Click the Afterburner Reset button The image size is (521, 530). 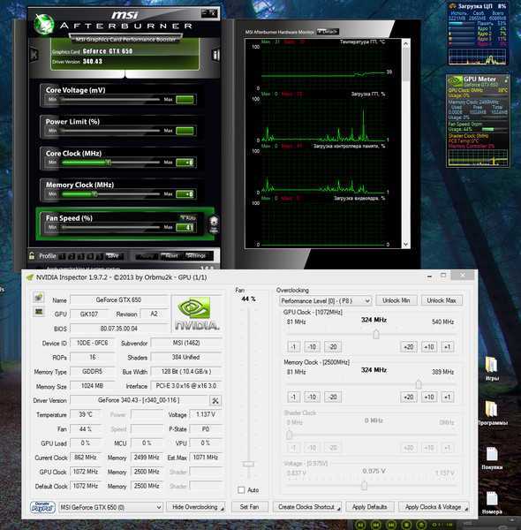171,256
